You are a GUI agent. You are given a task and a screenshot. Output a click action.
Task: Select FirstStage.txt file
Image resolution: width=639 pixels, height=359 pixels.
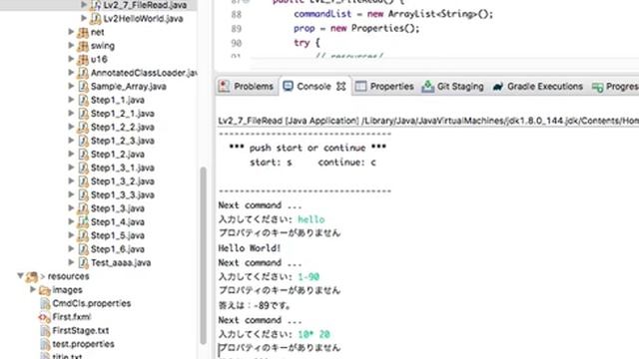80,330
